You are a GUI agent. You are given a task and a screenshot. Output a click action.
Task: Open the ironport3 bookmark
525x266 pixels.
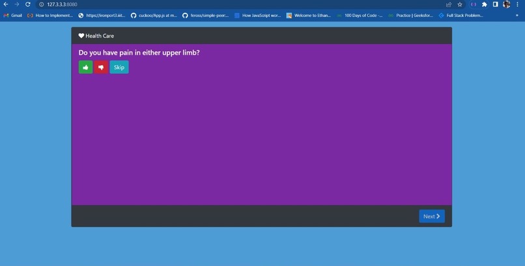point(102,16)
